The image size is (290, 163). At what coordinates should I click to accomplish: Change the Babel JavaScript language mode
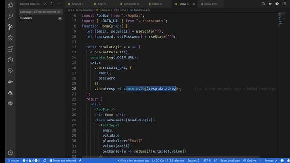(230, 161)
